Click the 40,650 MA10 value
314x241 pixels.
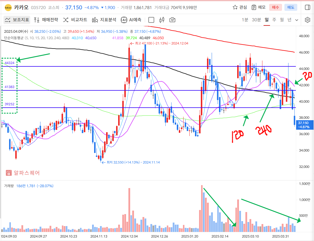pyautogui.click(x=91, y=38)
